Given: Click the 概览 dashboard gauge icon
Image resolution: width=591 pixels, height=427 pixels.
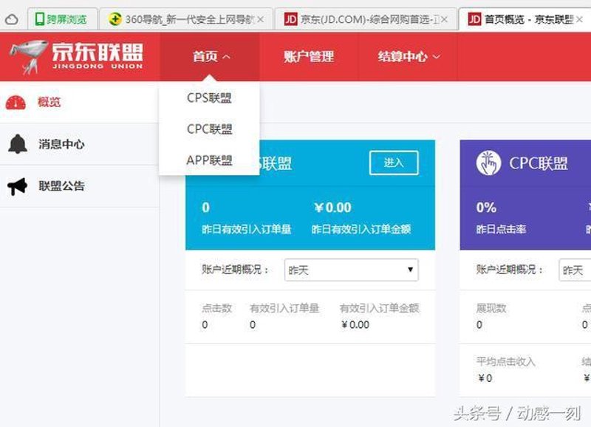Looking at the screenshot, I should click(x=16, y=103).
